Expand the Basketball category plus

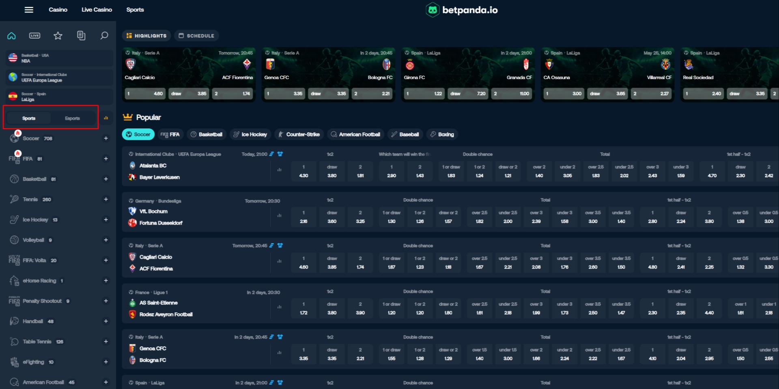pyautogui.click(x=106, y=179)
